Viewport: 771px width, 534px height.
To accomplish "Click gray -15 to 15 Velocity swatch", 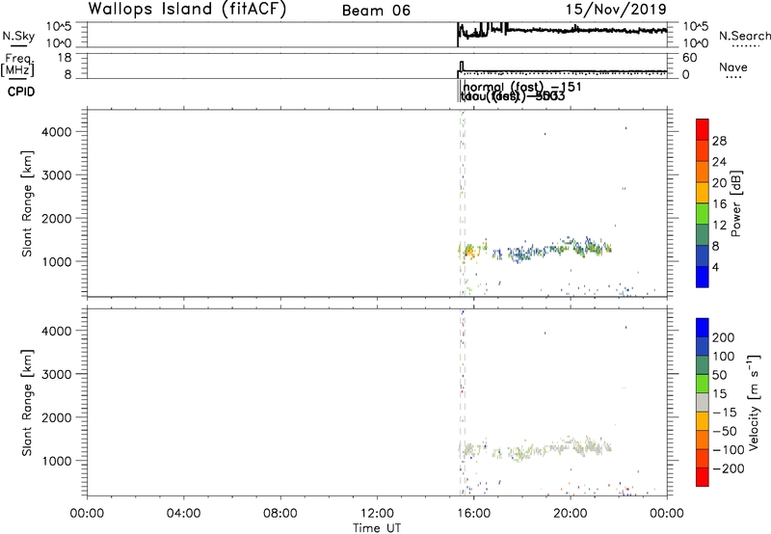I will [x=703, y=402].
